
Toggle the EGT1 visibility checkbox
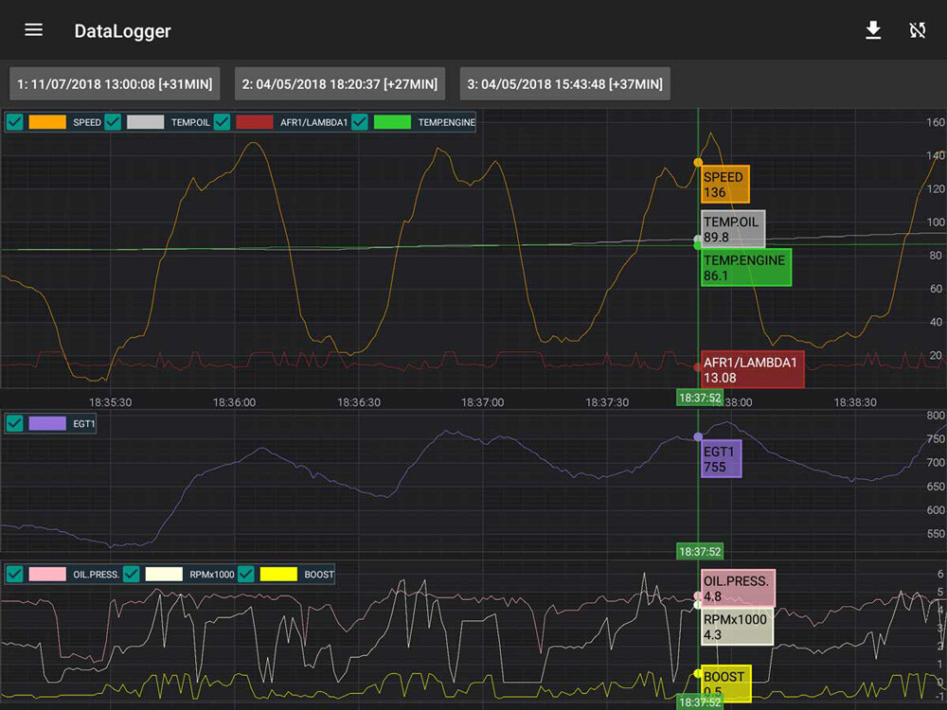pyautogui.click(x=14, y=423)
